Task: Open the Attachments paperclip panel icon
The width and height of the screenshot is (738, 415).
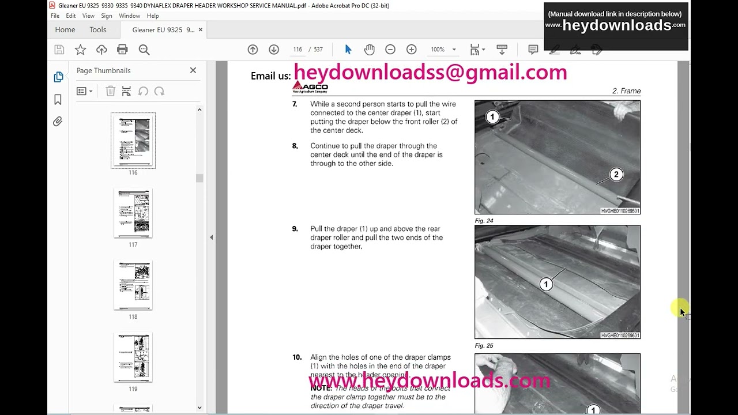Action: pos(58,122)
